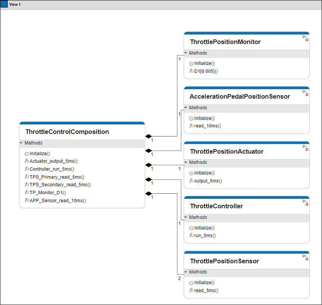The width and height of the screenshot is (322, 305).
Task: Click function icon beside Actuator_output_5ms()
Action: 27,161
